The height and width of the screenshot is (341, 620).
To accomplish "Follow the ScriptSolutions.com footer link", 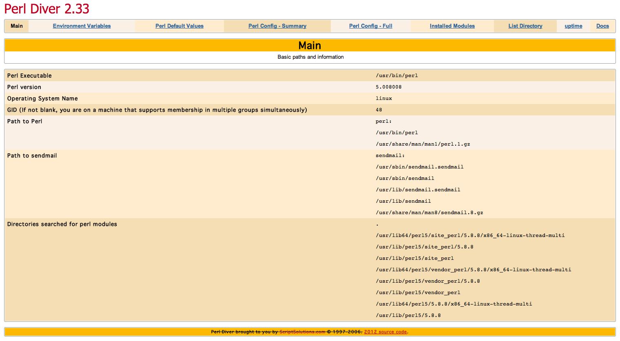I will click(x=302, y=332).
